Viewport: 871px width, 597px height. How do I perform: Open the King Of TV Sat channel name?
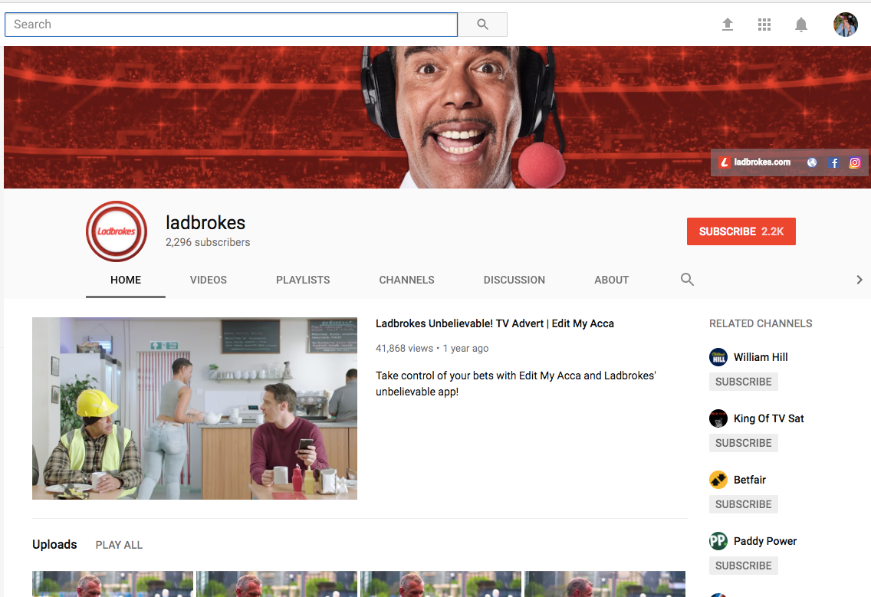tap(769, 418)
